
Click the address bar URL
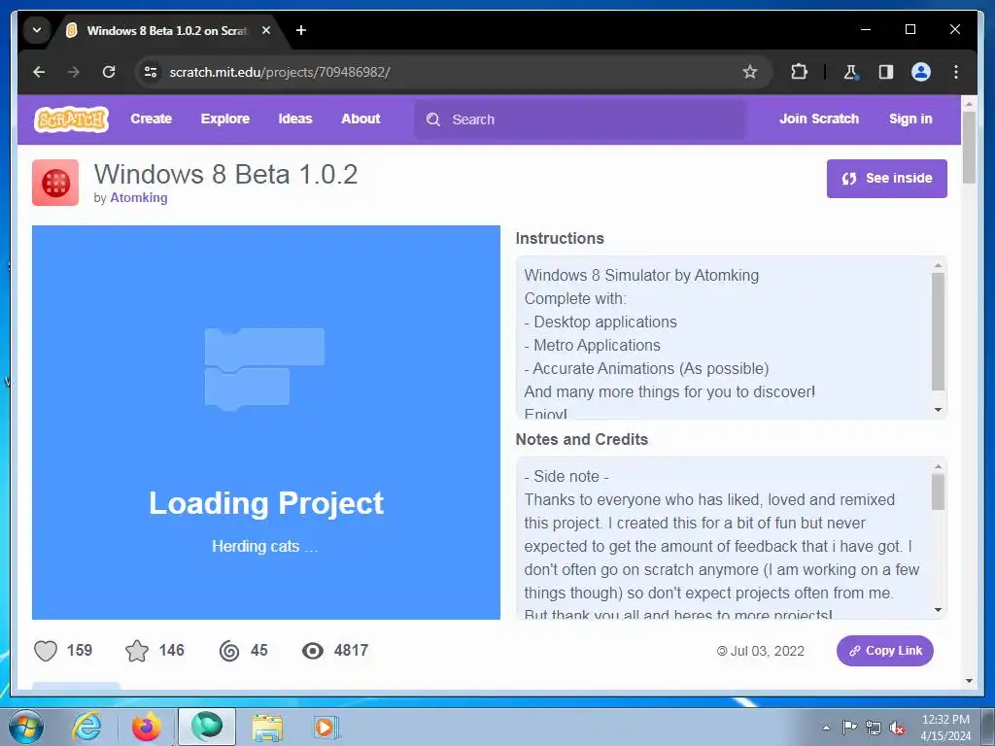(280, 72)
